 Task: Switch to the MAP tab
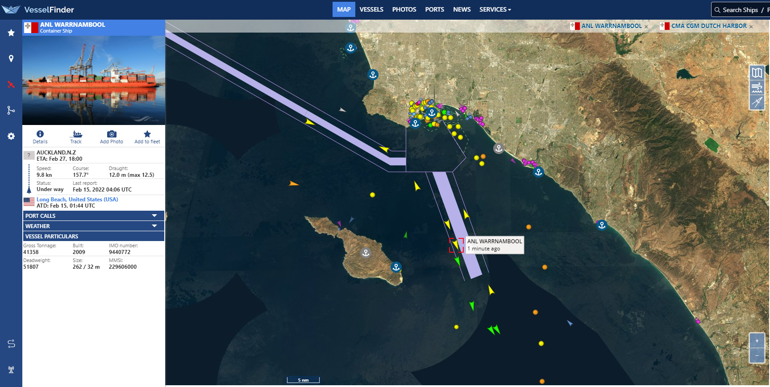click(x=344, y=9)
